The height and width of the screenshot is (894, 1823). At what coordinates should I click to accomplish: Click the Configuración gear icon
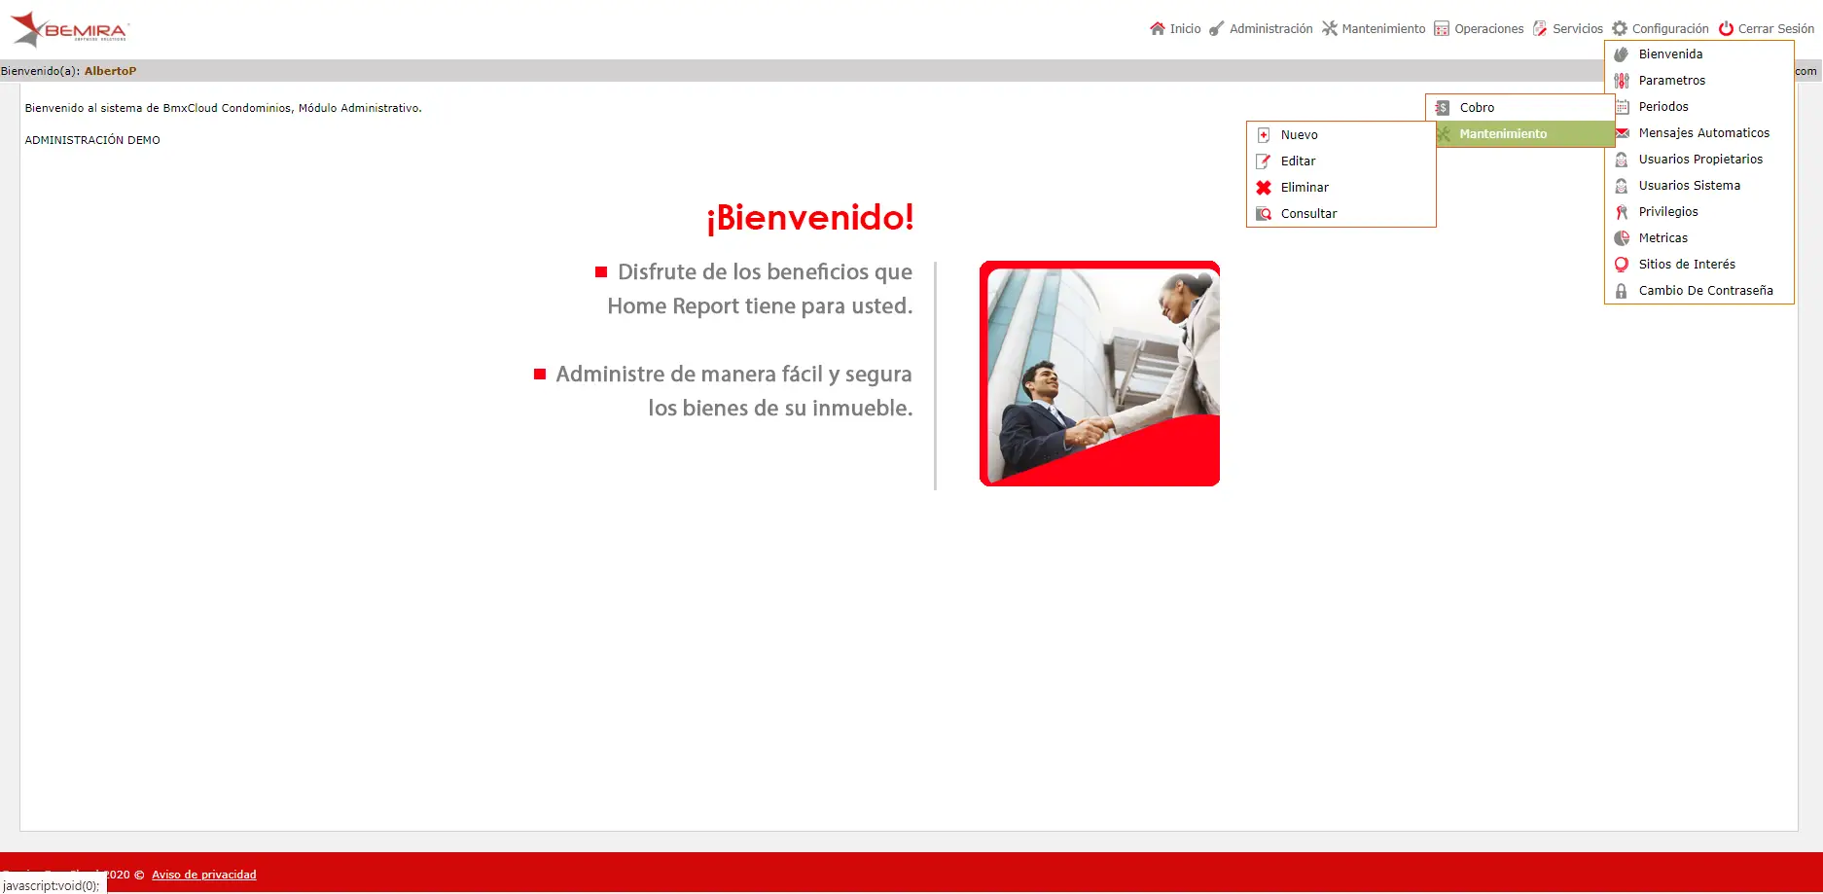click(x=1620, y=28)
